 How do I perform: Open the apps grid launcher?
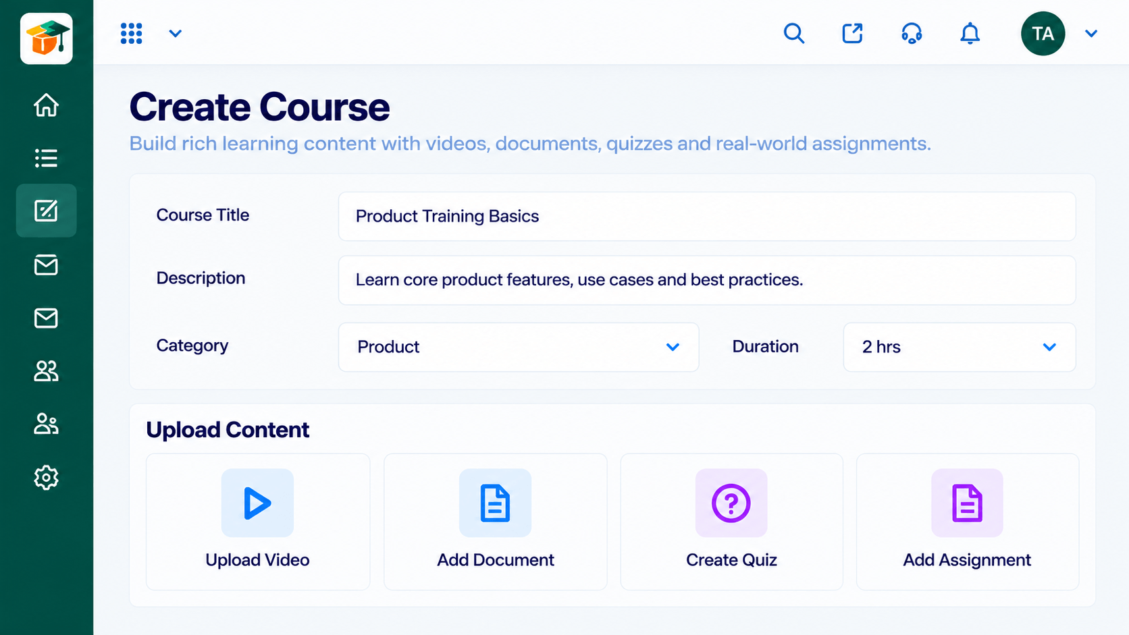click(131, 33)
